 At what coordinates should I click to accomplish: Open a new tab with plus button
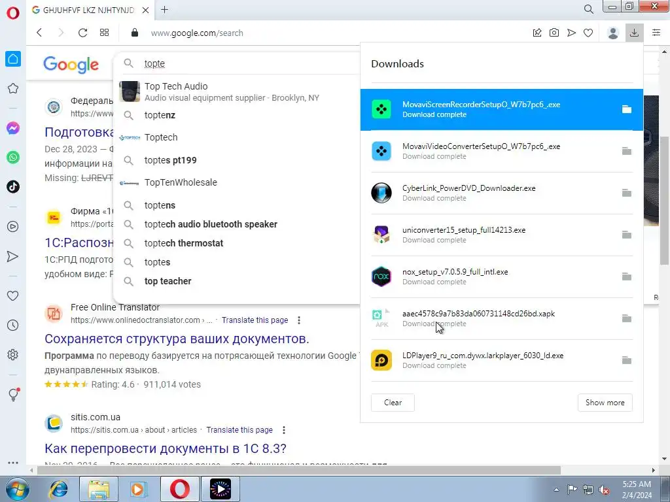pyautogui.click(x=164, y=9)
